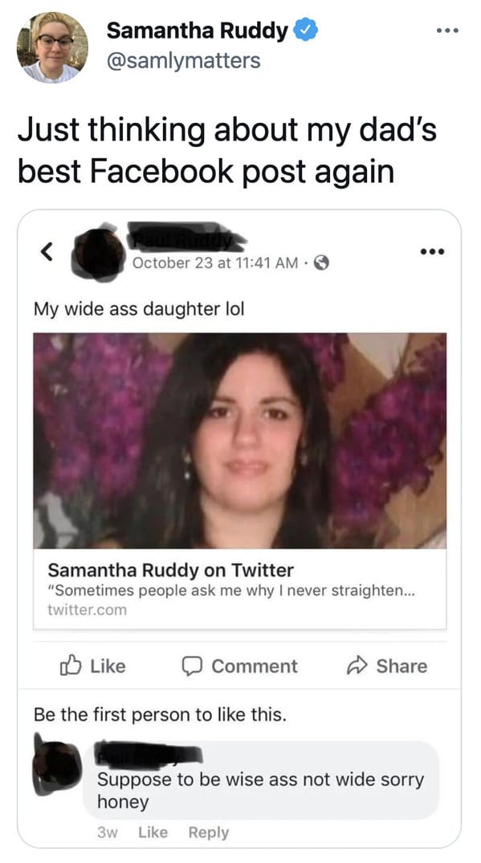Click the Samantha Ruddy display name

[197, 31]
